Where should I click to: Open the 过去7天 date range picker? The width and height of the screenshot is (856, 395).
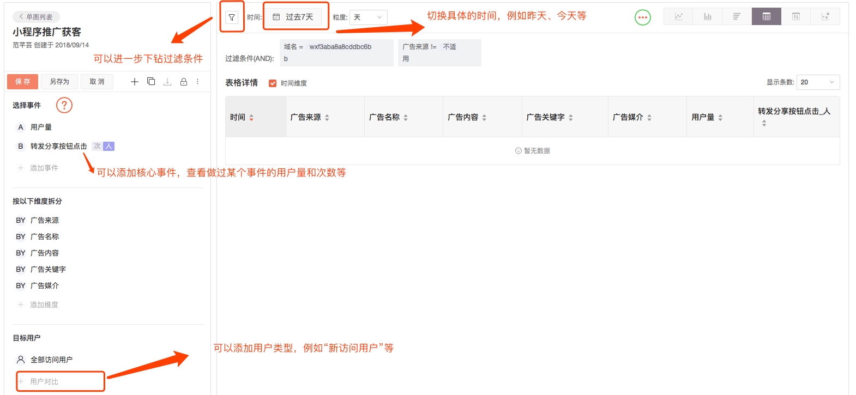(293, 17)
